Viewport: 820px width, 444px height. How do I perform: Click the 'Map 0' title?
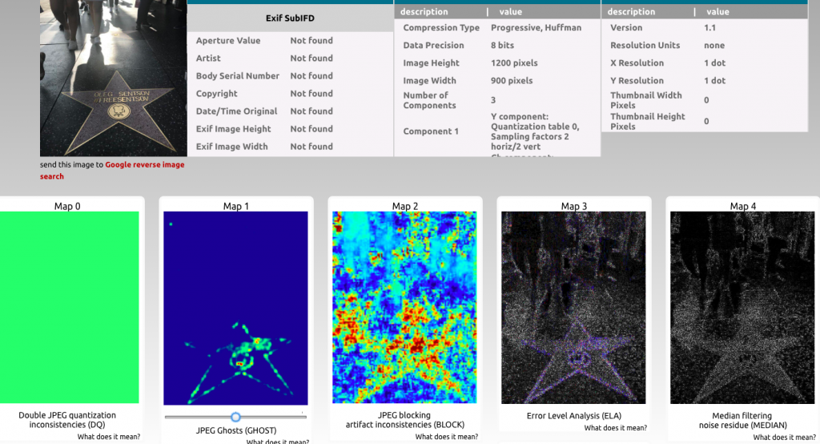click(67, 206)
